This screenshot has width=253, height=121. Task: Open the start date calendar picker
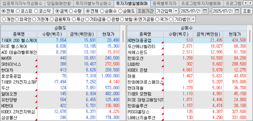(205, 11)
